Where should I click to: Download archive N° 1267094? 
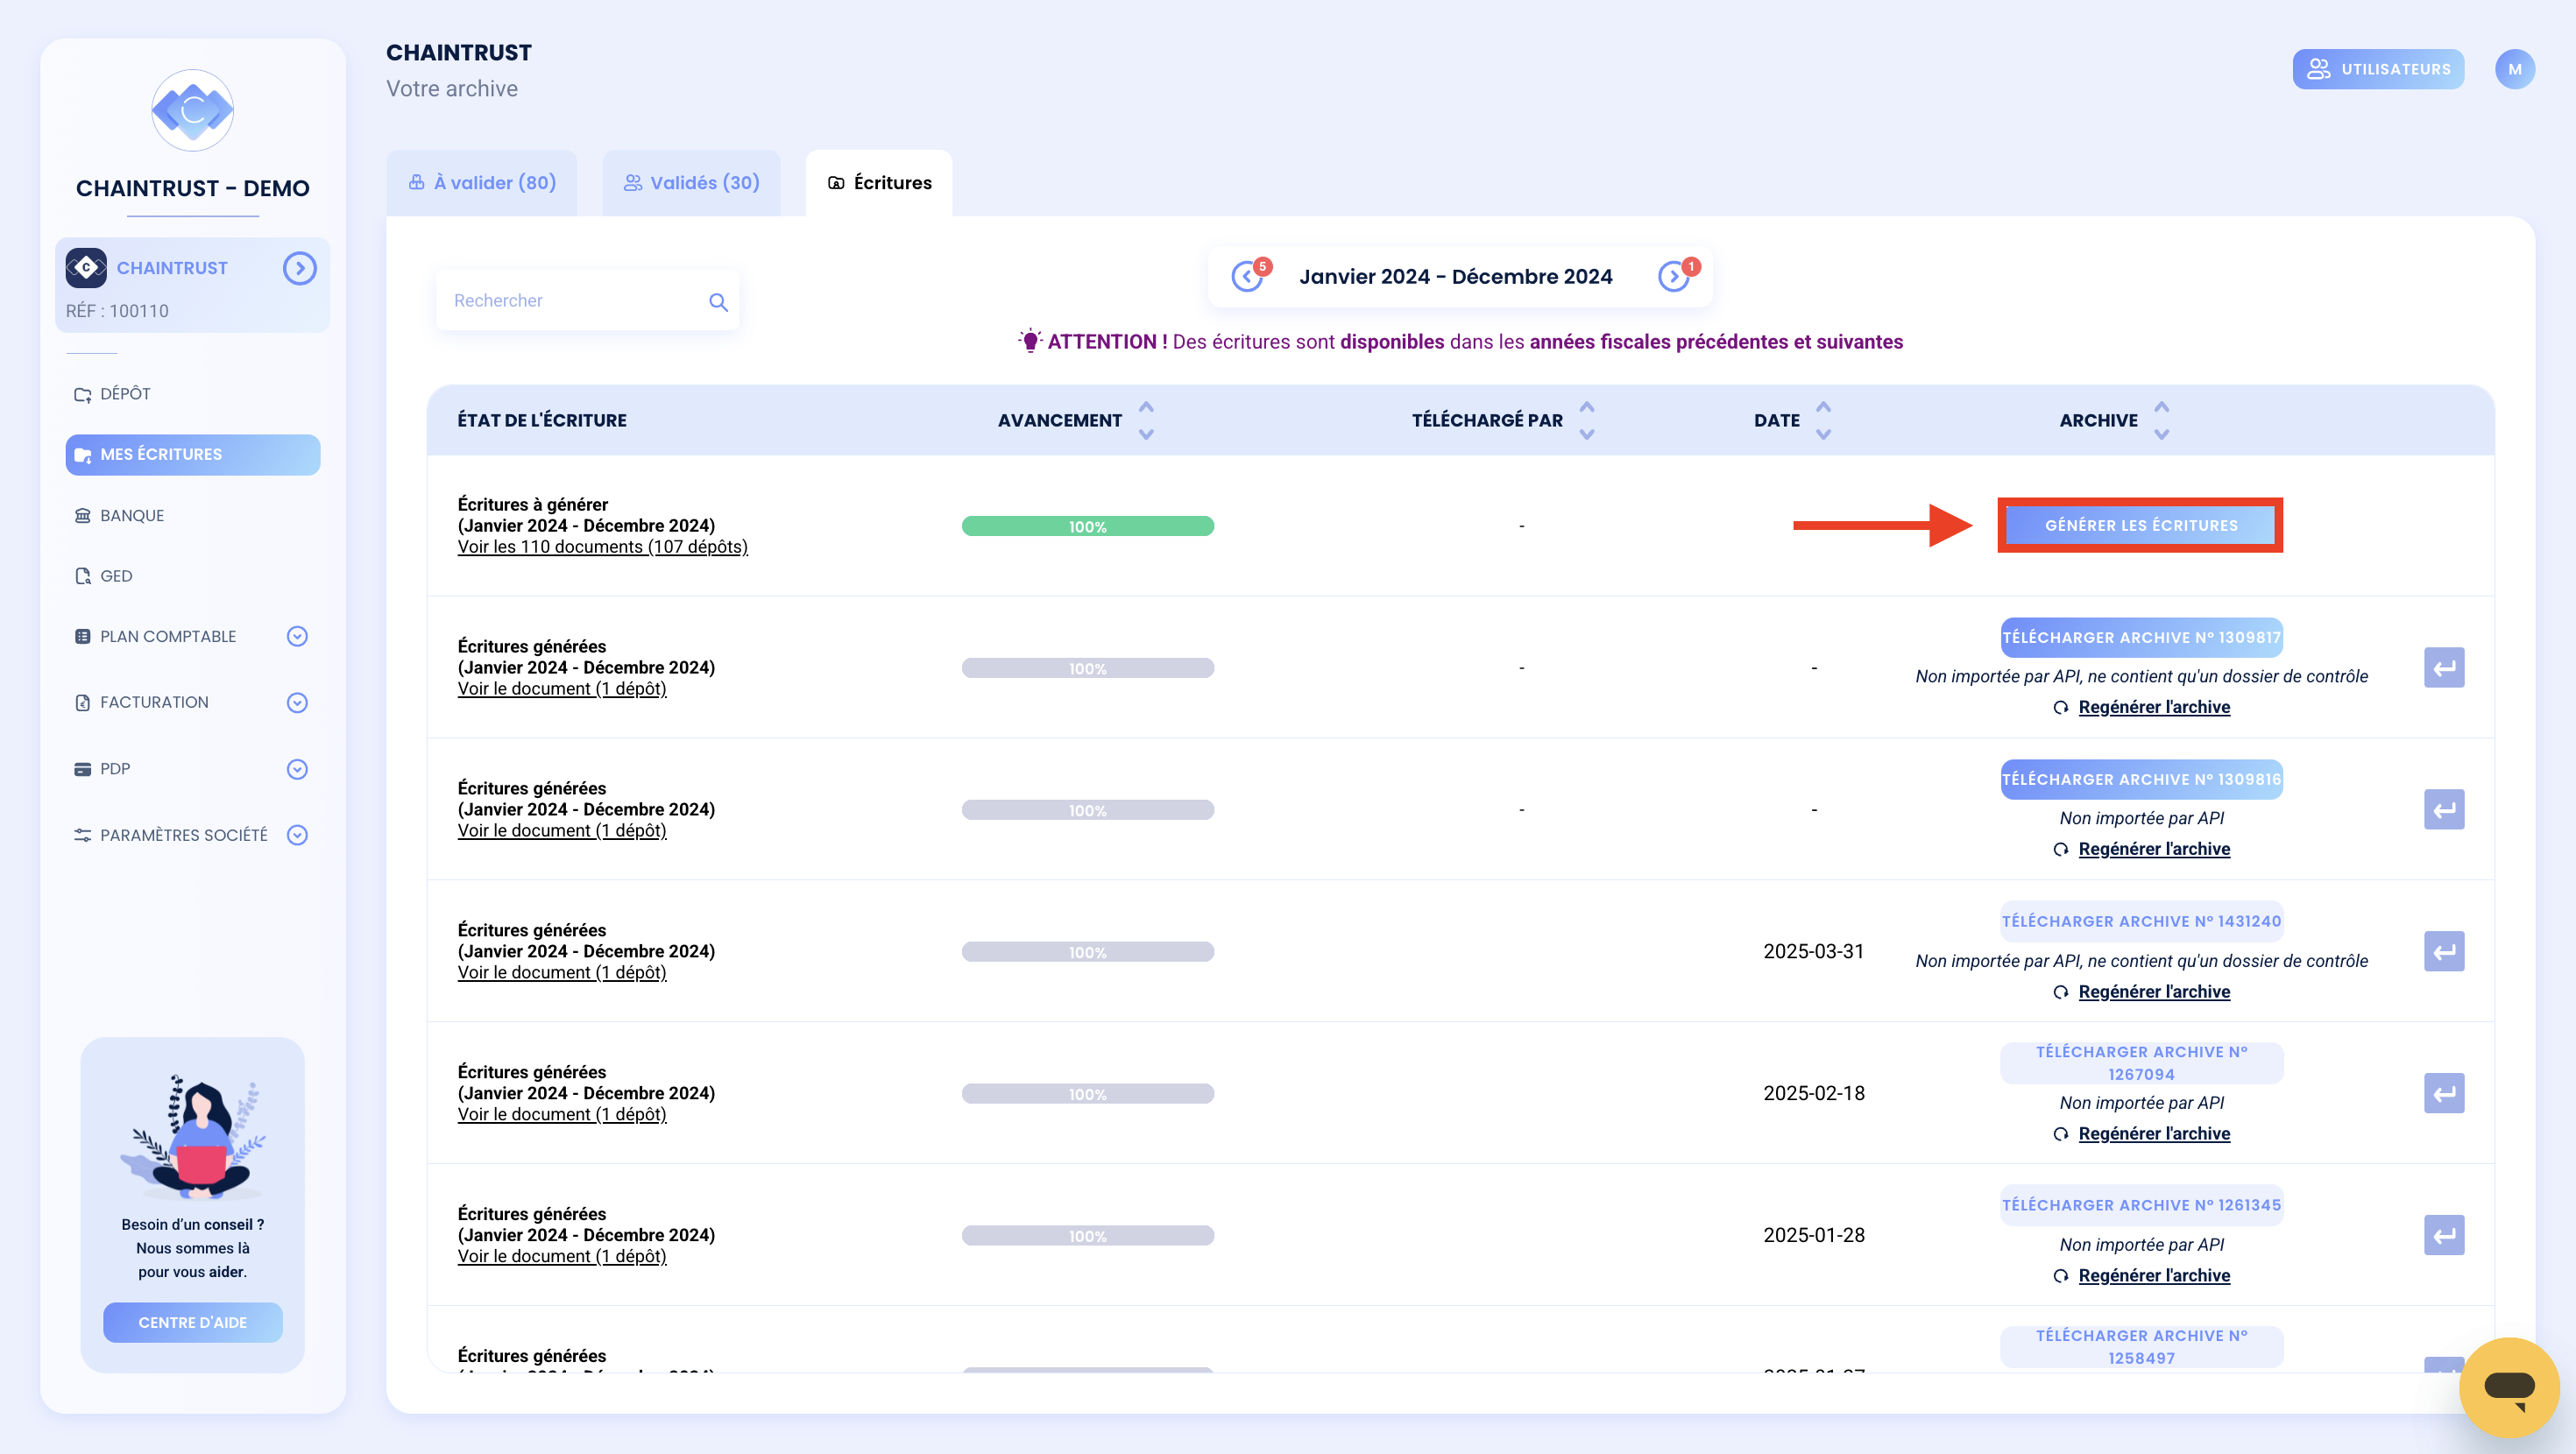(2141, 1063)
